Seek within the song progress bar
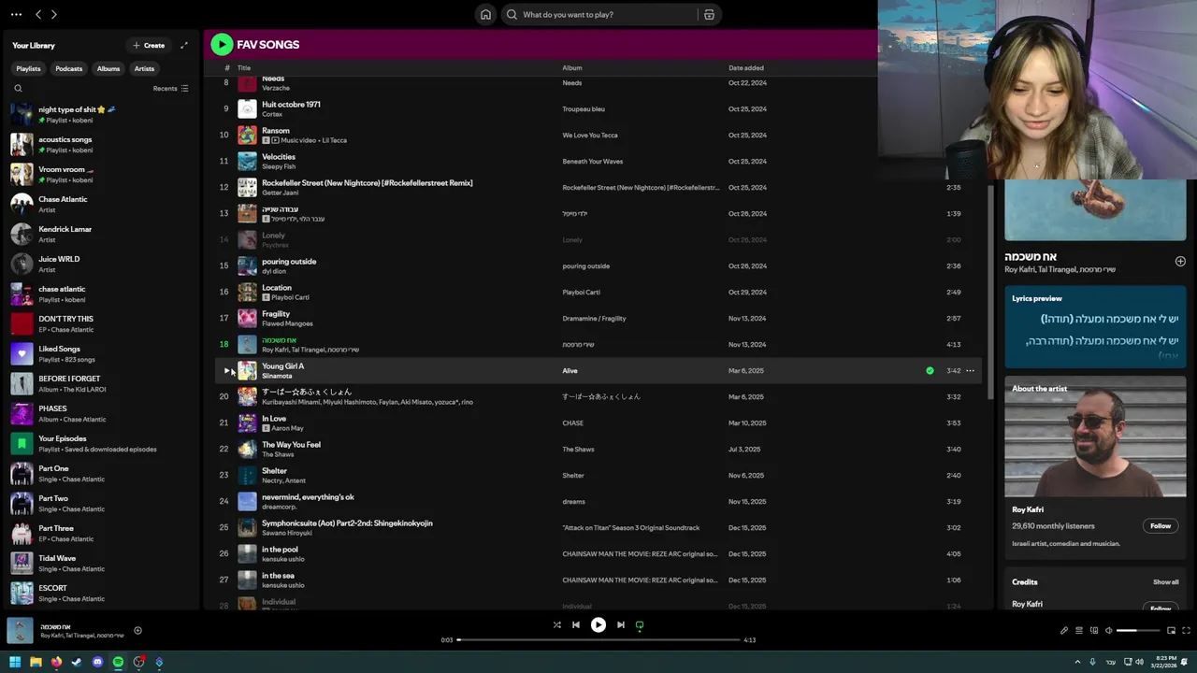The height and width of the screenshot is (673, 1197). pos(598,640)
